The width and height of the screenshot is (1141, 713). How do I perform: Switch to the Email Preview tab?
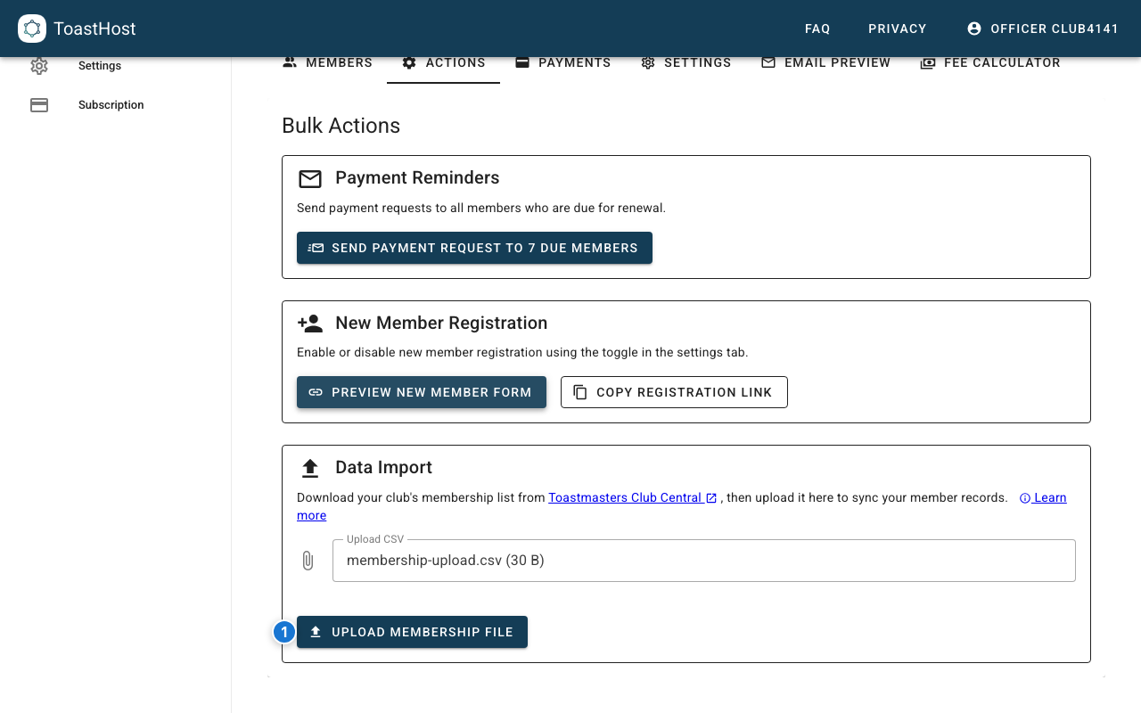coord(825,62)
